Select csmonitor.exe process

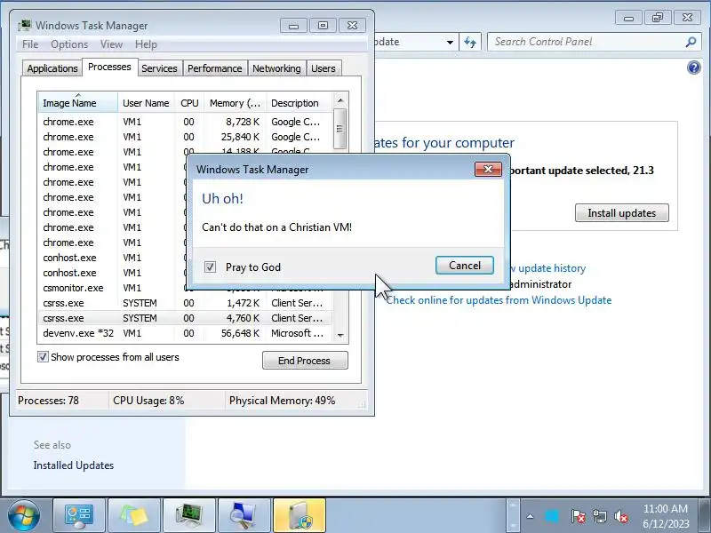(x=73, y=288)
